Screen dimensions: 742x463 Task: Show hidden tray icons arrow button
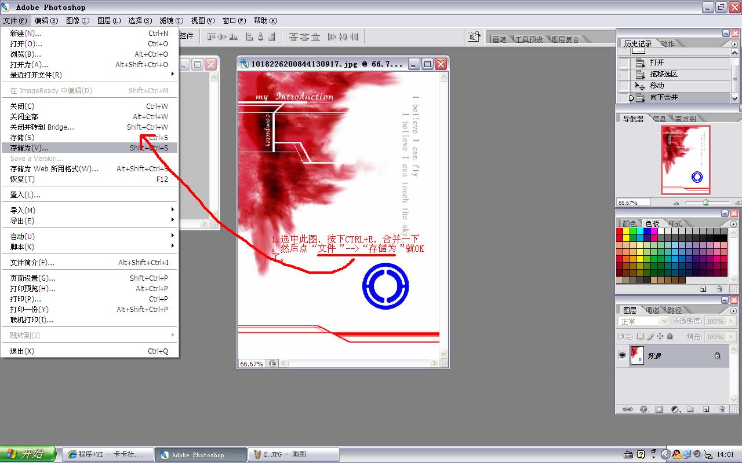[665, 454]
